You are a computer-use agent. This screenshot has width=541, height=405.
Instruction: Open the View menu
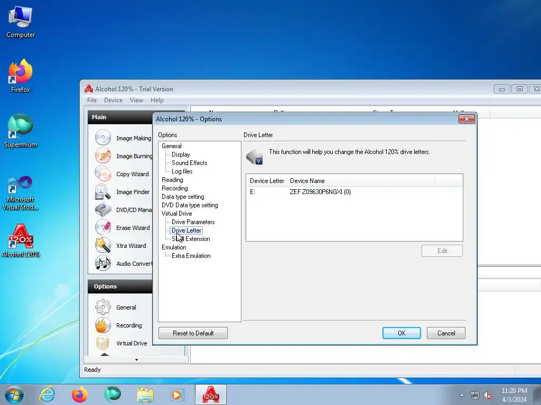pos(136,100)
